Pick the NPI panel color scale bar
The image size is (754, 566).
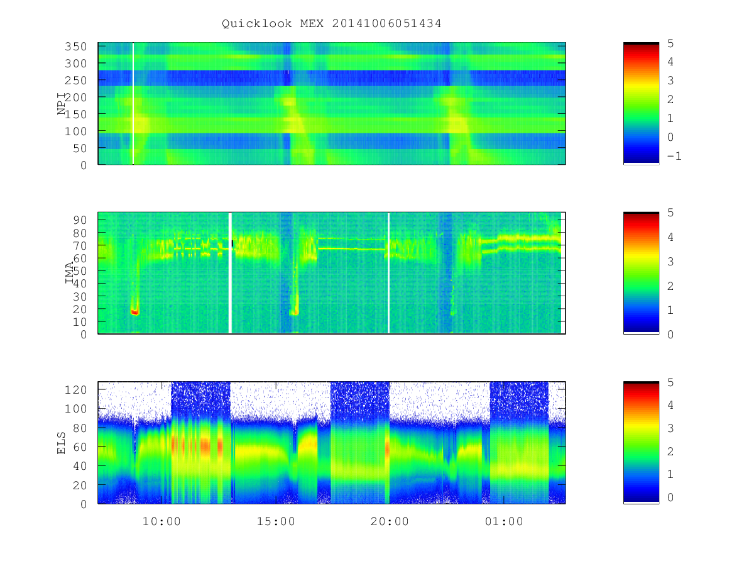(x=641, y=103)
